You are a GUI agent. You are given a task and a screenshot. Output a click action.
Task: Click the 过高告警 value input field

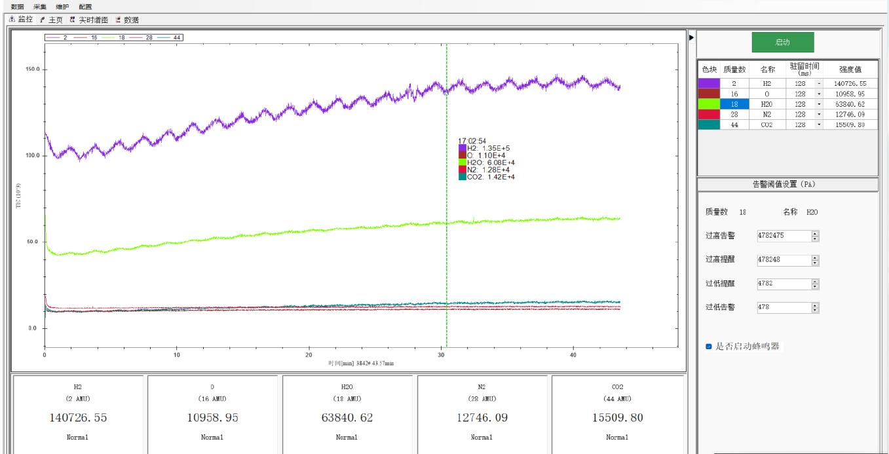[x=783, y=235]
